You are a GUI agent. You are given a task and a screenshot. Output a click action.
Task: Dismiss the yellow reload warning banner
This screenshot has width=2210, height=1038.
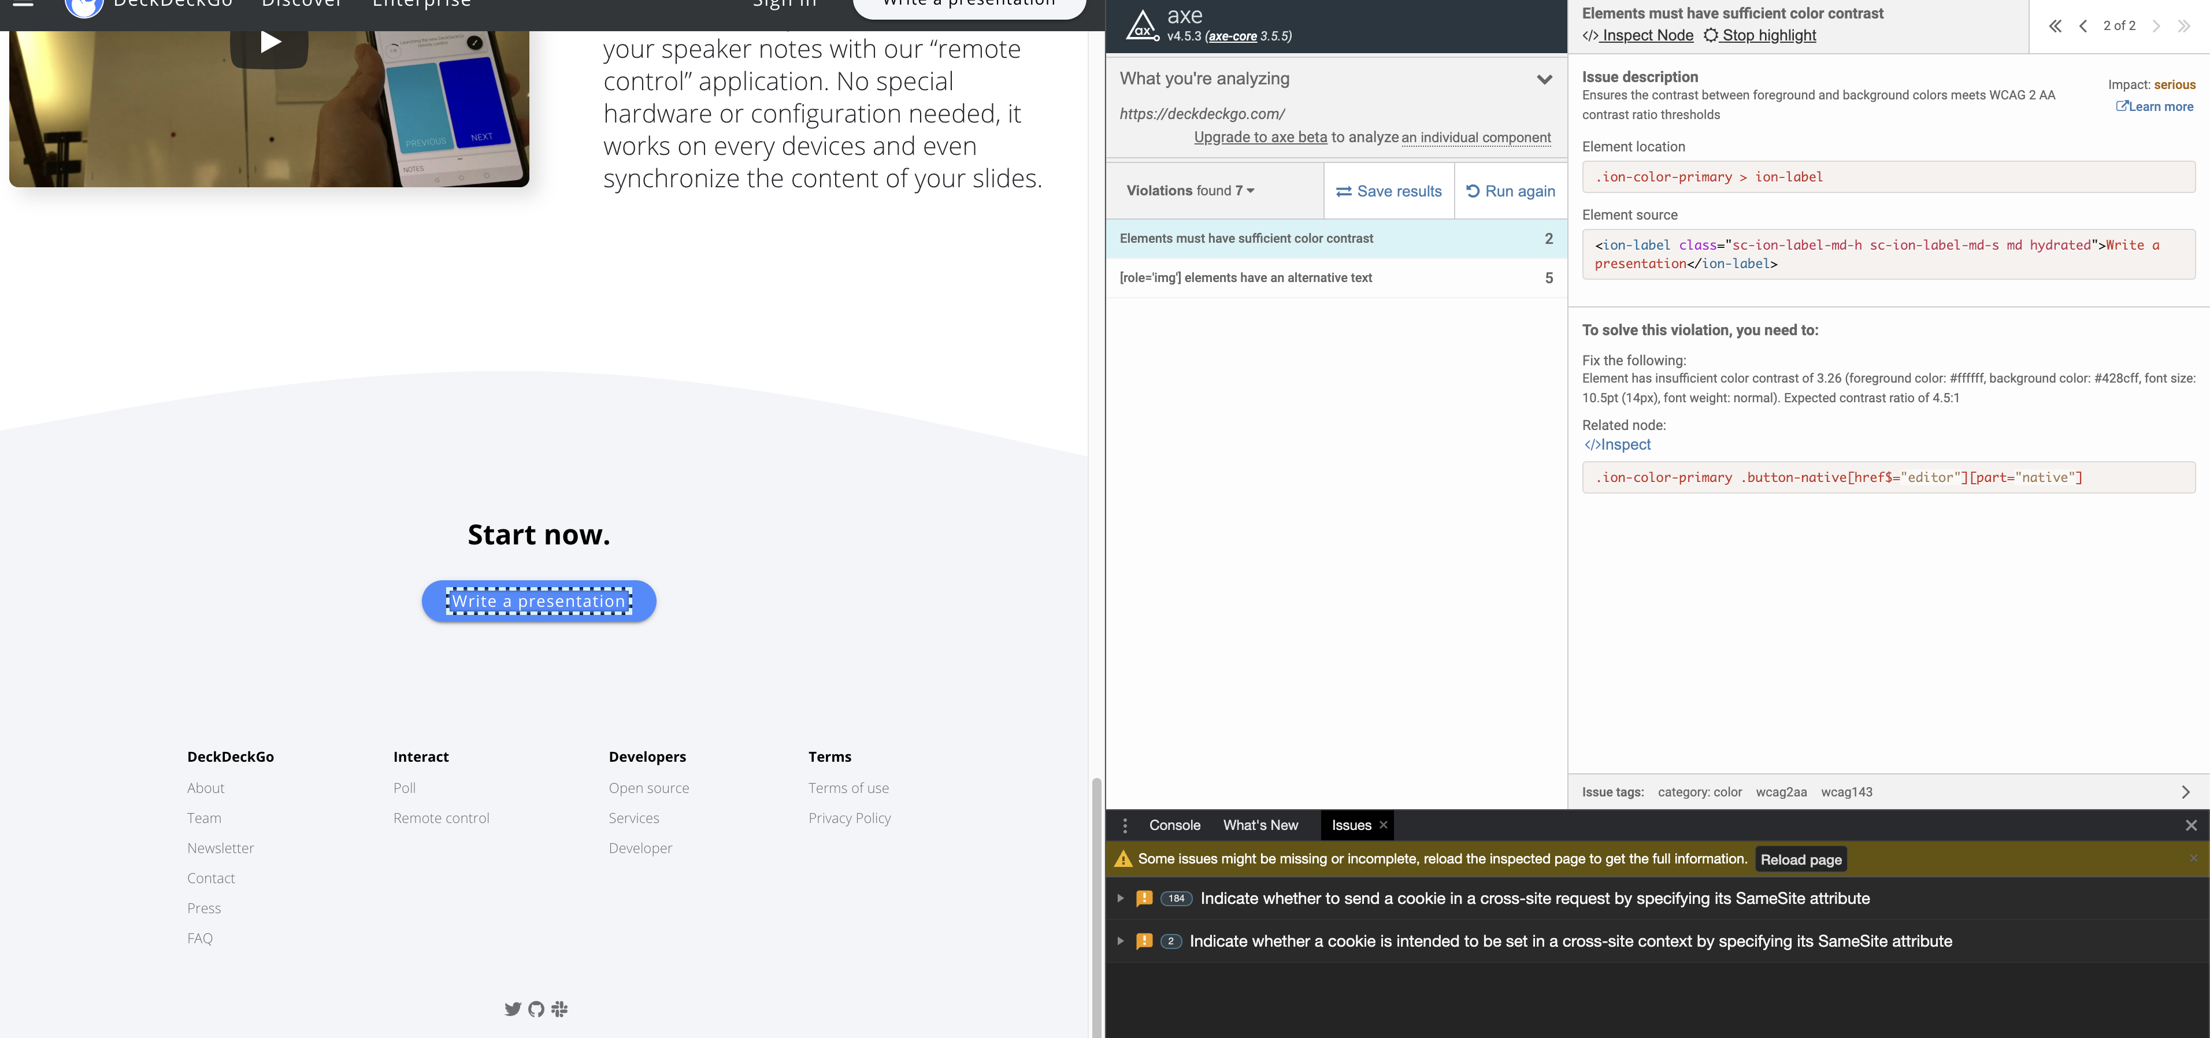(2193, 858)
